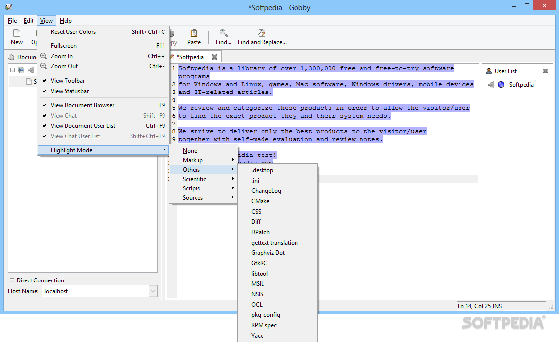
Task: Open the Help menu
Action: pos(66,21)
